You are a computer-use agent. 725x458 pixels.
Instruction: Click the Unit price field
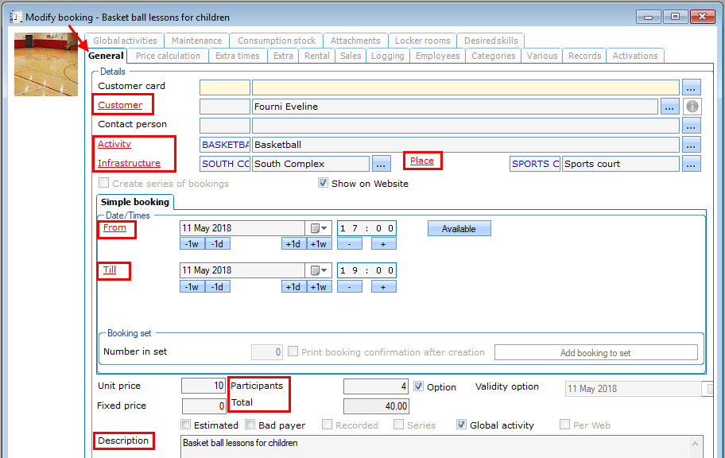coord(204,386)
